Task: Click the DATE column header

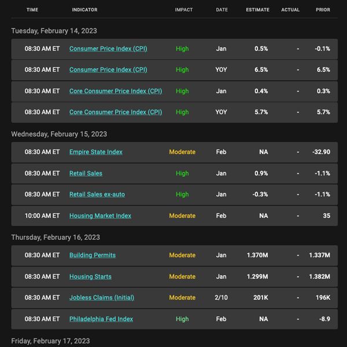Action: coord(222,10)
